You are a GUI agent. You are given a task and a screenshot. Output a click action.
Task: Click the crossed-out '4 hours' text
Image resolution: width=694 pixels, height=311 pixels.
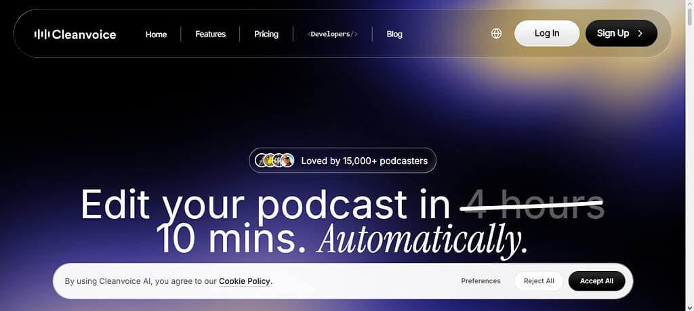pyautogui.click(x=532, y=205)
